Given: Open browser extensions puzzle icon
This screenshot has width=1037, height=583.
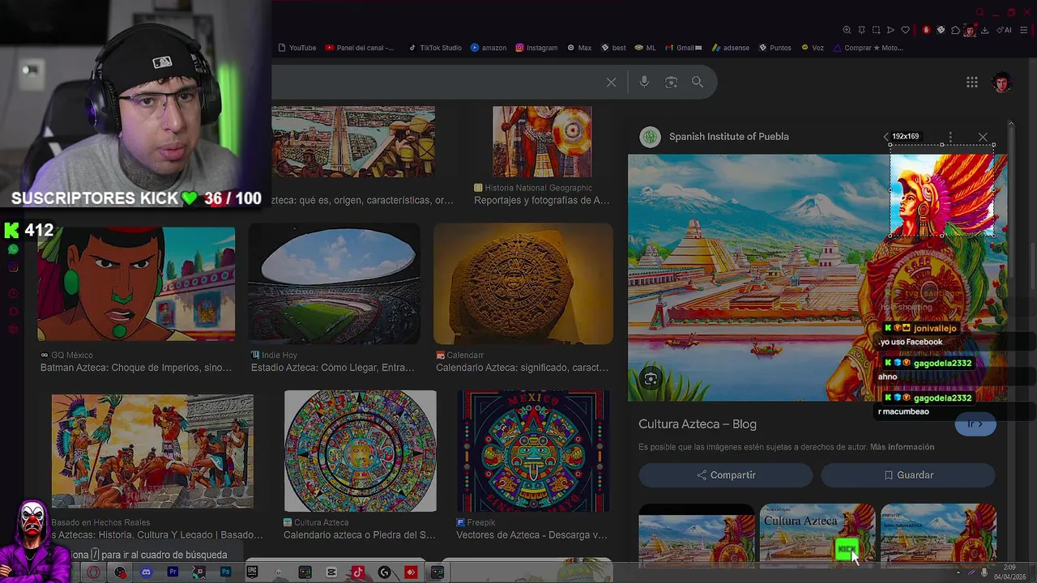Looking at the screenshot, I should 955,30.
